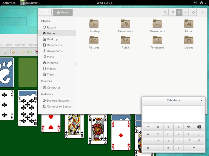Click the undo move icon in Solitaire
Viewport: 209px width, 156px height.
[22, 52]
